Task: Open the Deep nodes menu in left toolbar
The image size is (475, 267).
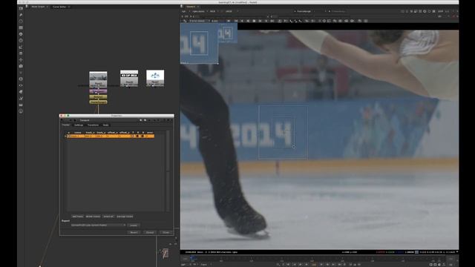Action: [21, 79]
